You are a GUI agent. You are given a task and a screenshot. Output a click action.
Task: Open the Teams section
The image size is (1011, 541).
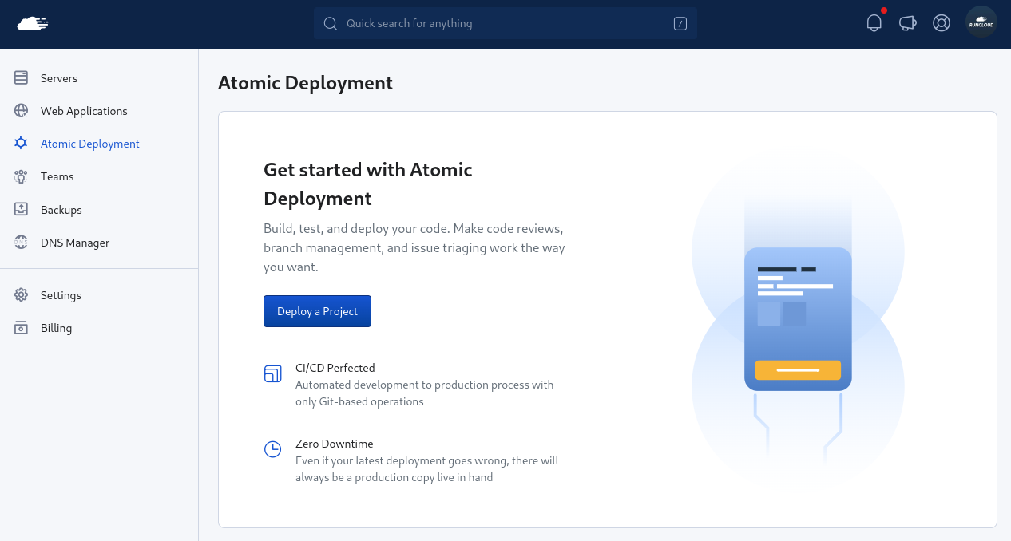57,176
